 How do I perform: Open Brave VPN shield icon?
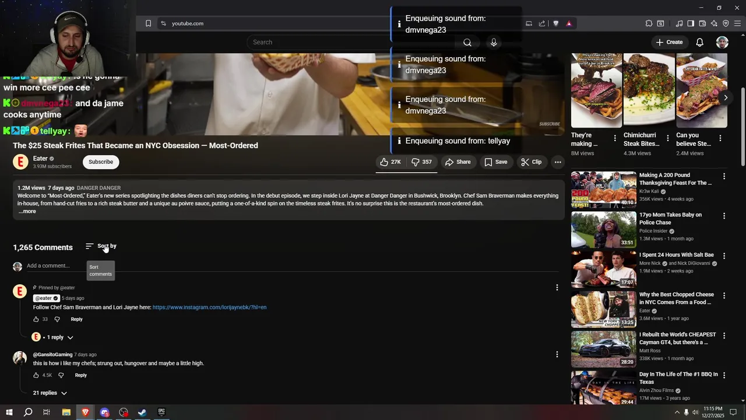point(726,23)
